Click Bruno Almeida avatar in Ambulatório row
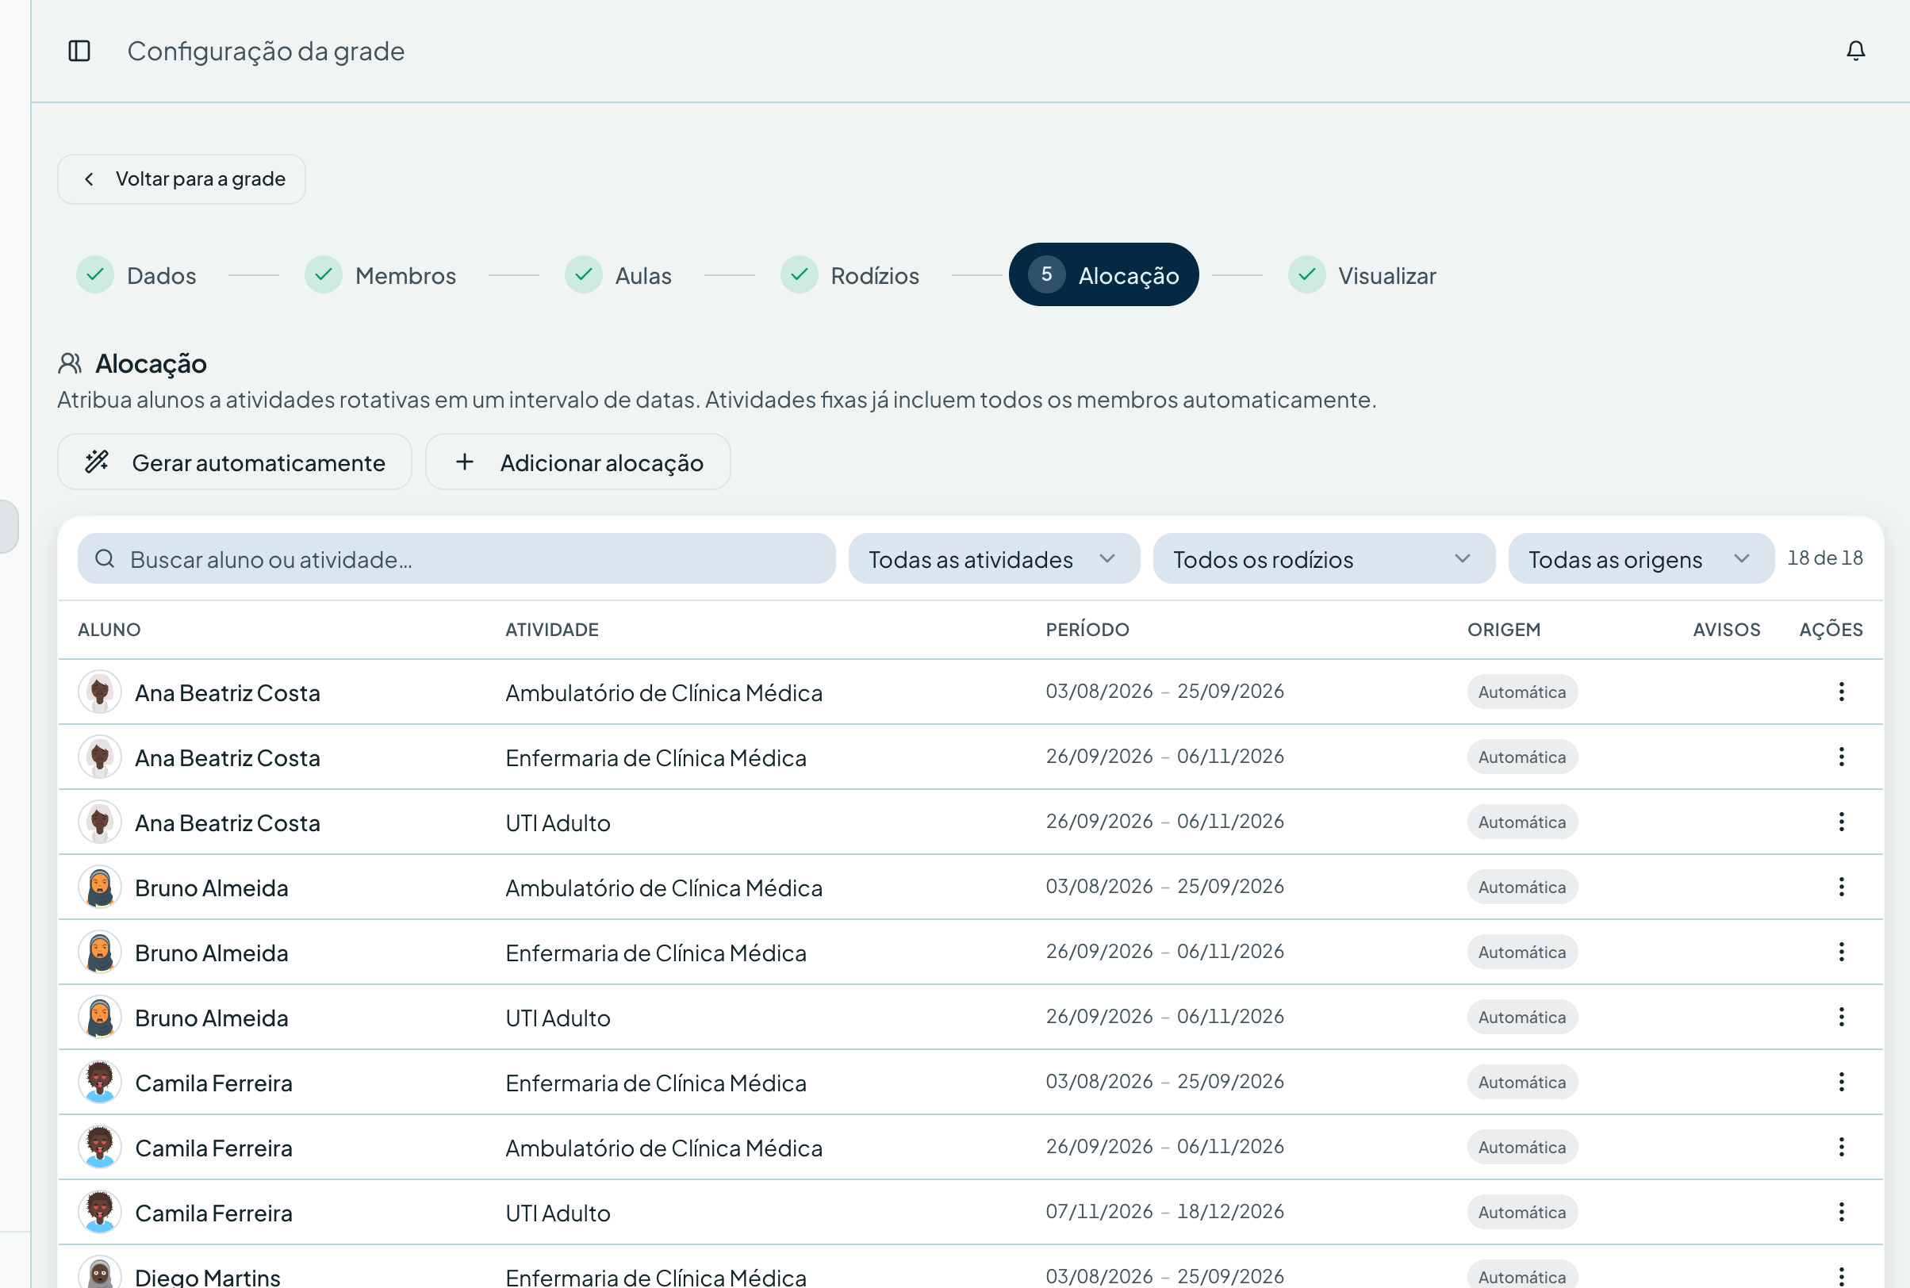Viewport: 1910px width, 1288px height. click(100, 887)
